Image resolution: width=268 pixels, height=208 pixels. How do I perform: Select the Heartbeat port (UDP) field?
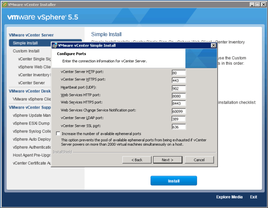179,88
